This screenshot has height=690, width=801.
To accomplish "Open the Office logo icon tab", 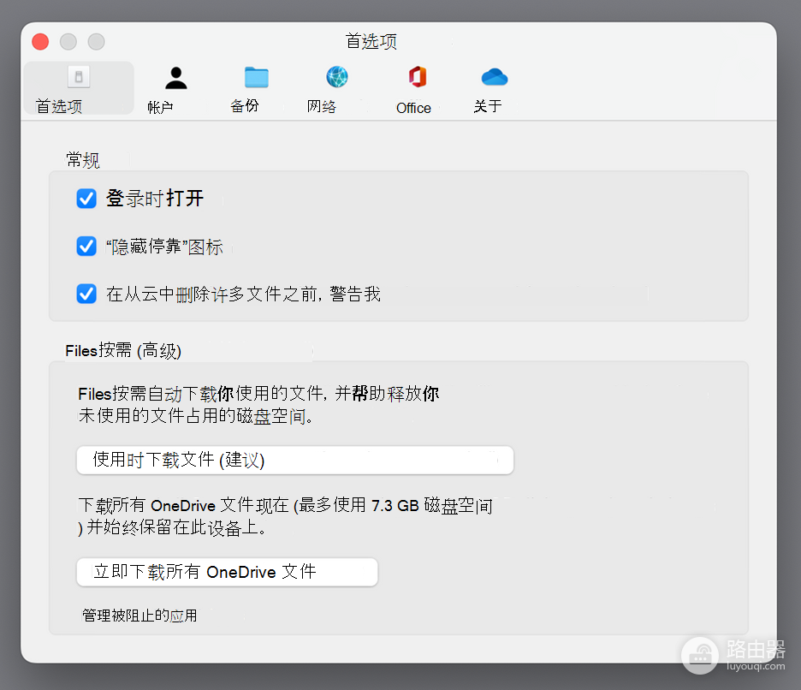I will [x=418, y=77].
